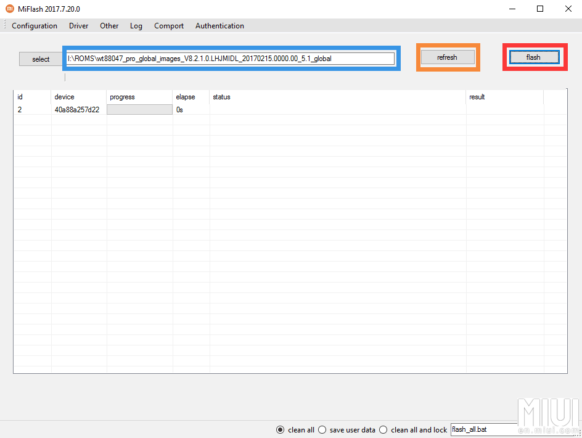
Task: Click the MiFlash app icon in title bar
Action: (10, 9)
